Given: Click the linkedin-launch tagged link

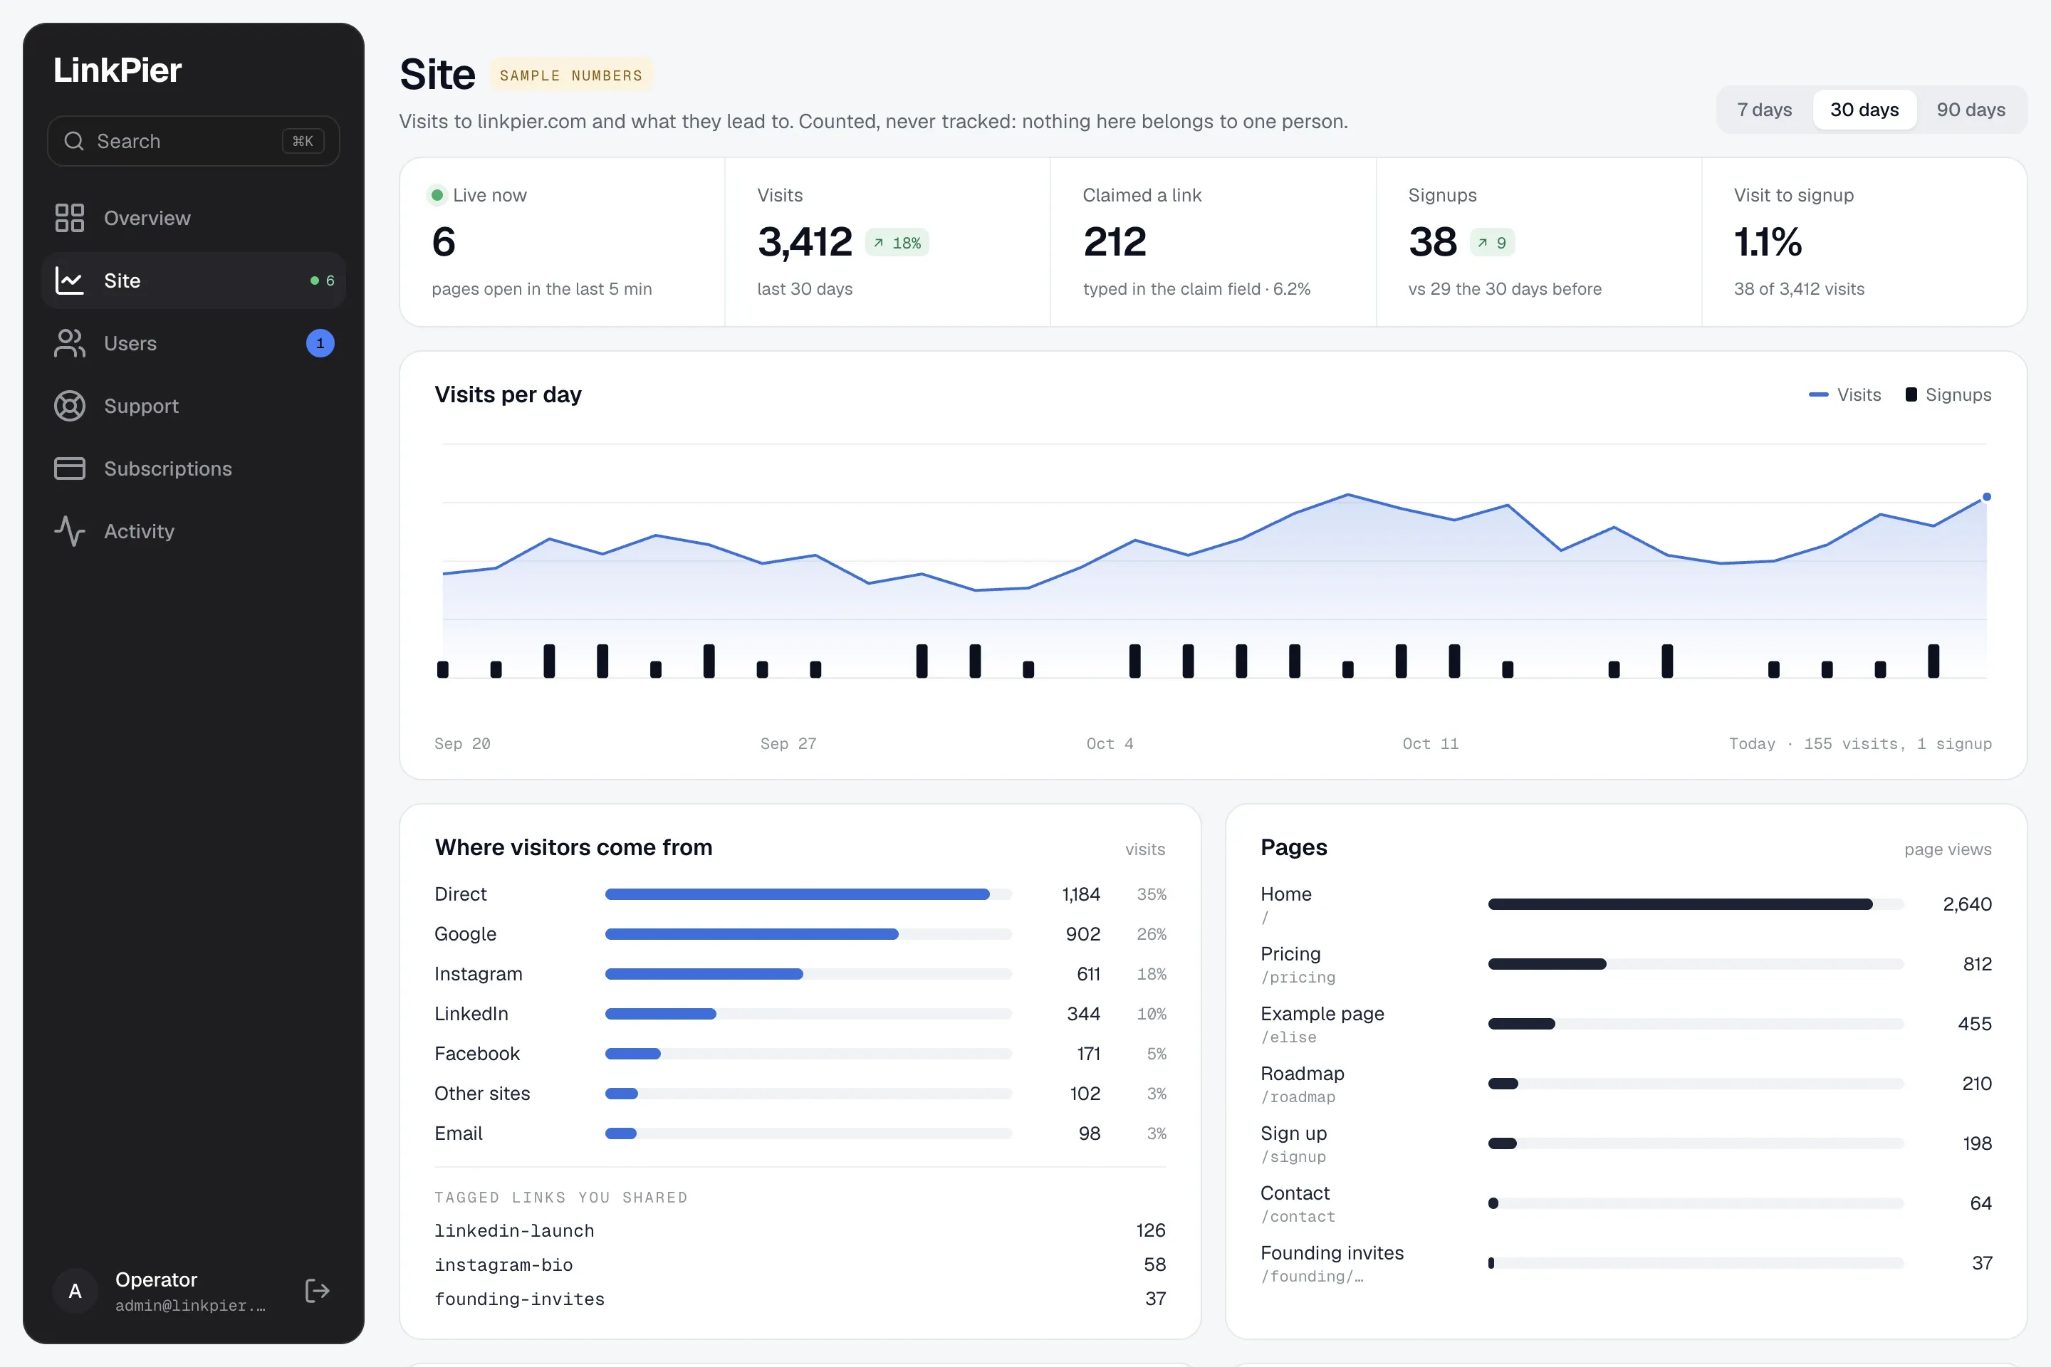Looking at the screenshot, I should (x=514, y=1231).
